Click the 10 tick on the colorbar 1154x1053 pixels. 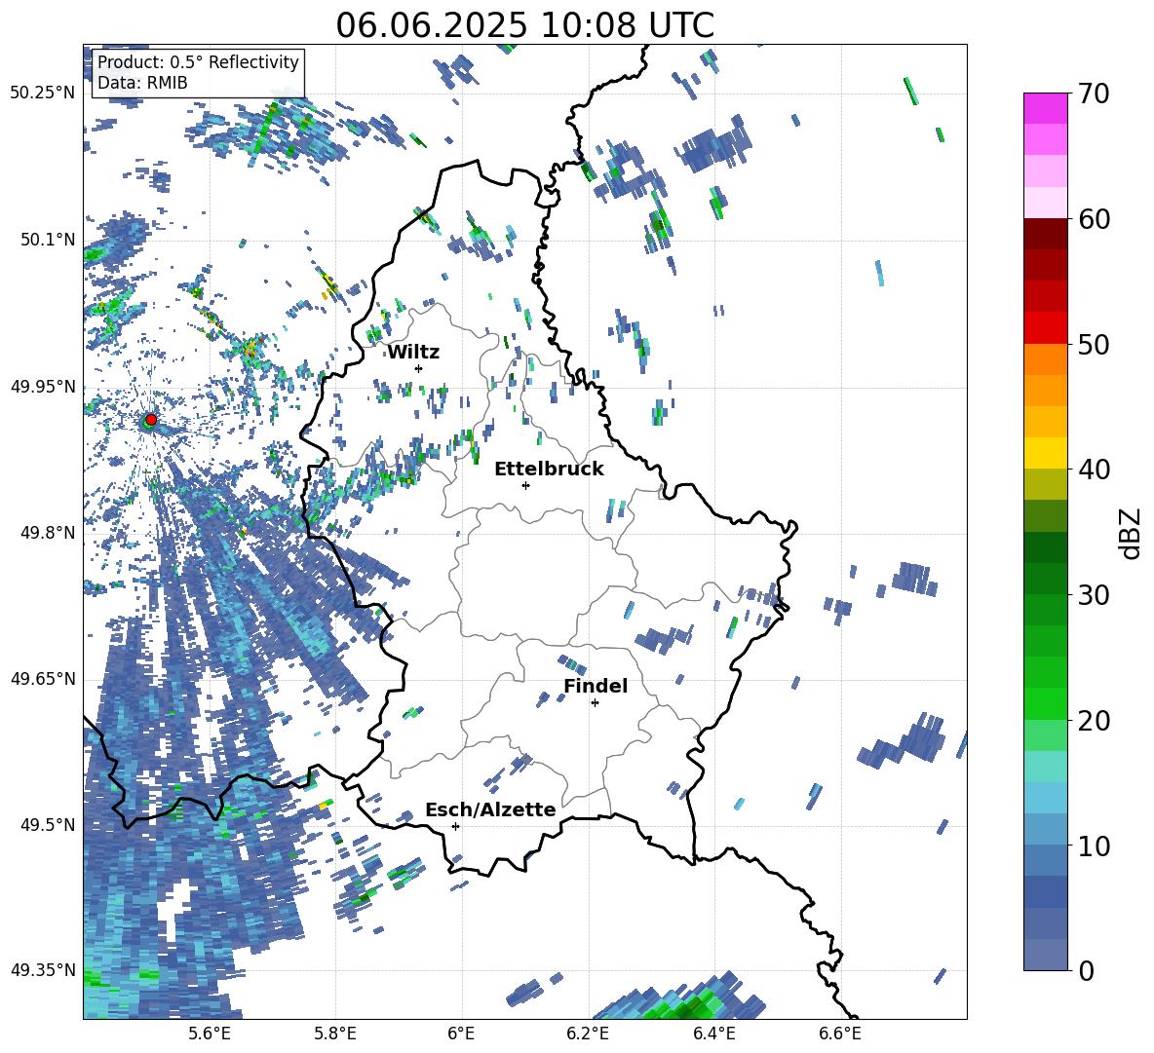1093,846
